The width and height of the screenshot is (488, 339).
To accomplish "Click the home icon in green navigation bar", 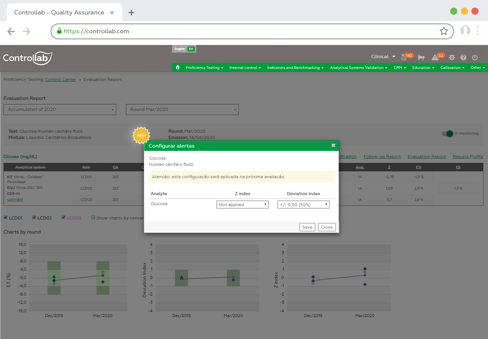I will (177, 67).
